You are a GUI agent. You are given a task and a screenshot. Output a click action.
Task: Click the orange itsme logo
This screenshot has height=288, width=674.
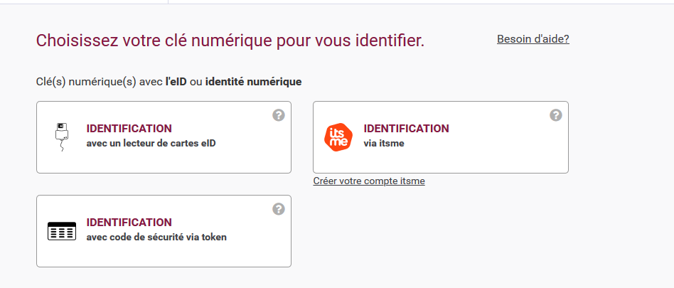[338, 137]
